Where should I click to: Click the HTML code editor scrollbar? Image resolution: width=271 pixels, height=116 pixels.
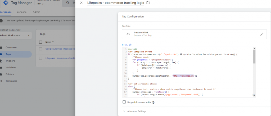pyautogui.click(x=254, y=57)
